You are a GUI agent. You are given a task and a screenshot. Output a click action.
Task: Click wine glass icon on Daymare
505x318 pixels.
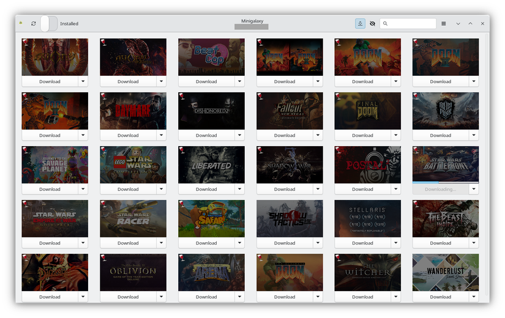[x=103, y=96]
